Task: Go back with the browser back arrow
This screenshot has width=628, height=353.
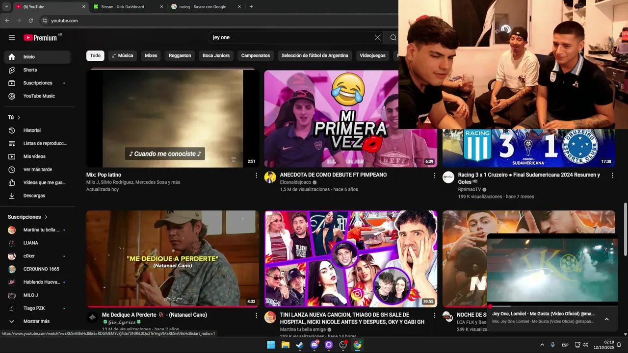Action: pyautogui.click(x=7, y=21)
